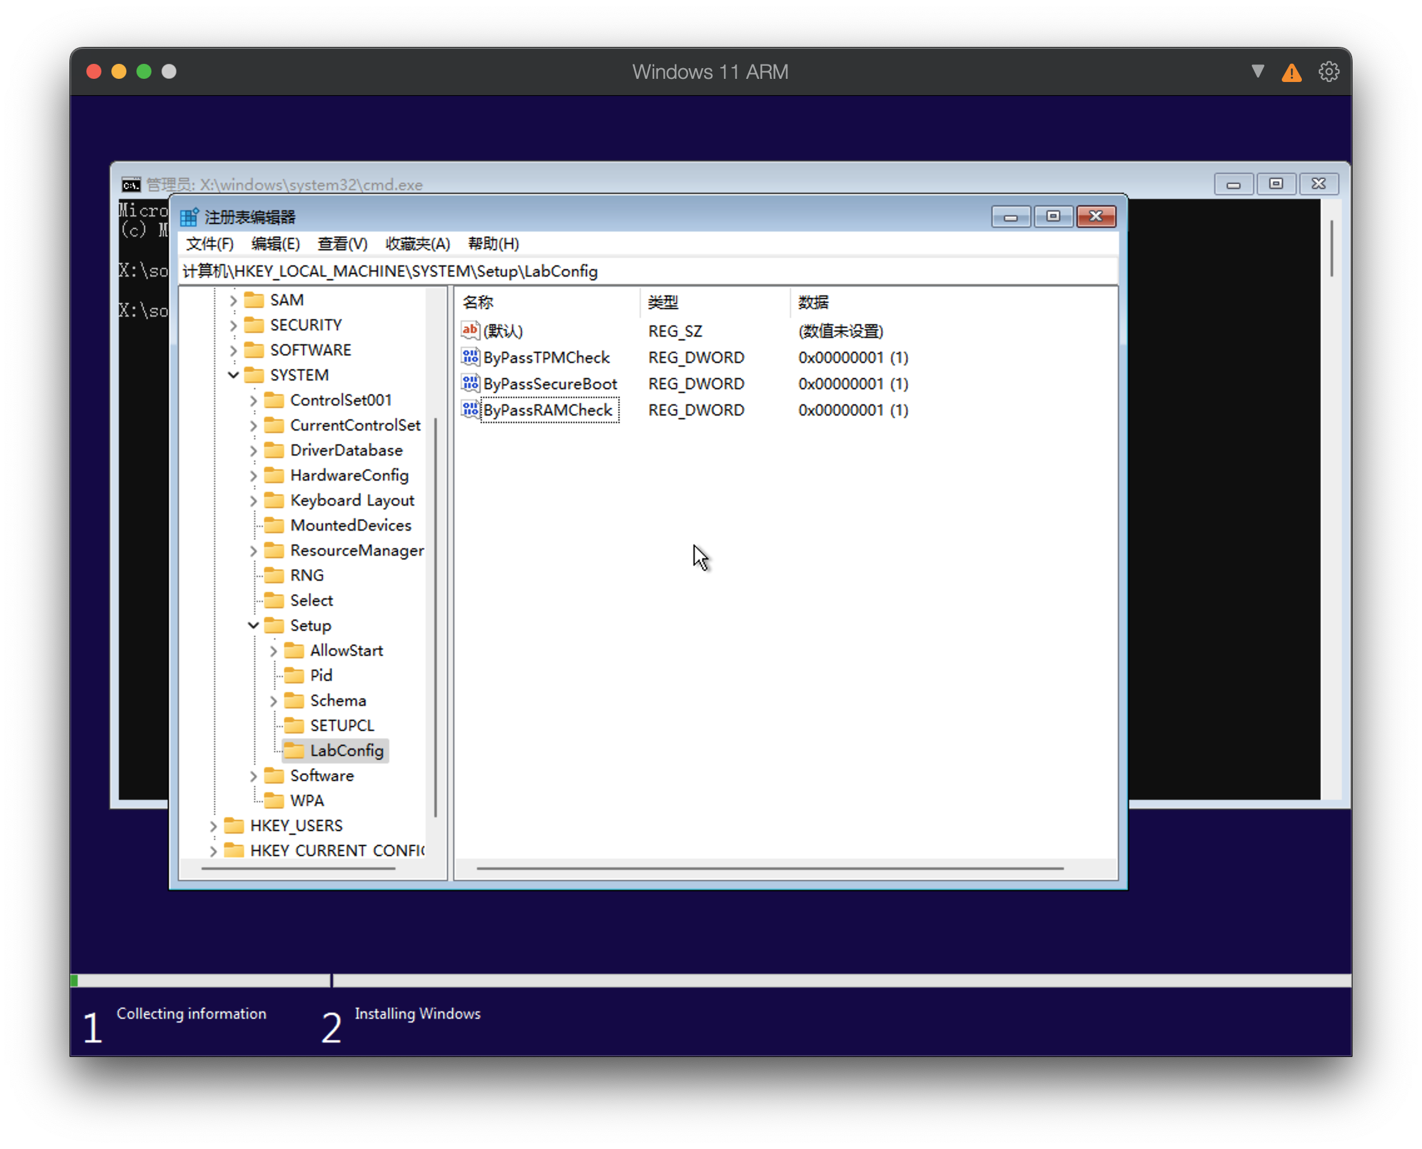Screen dimensions: 1422x1149
Task: Expand the ControlSet001 key
Action: point(253,401)
